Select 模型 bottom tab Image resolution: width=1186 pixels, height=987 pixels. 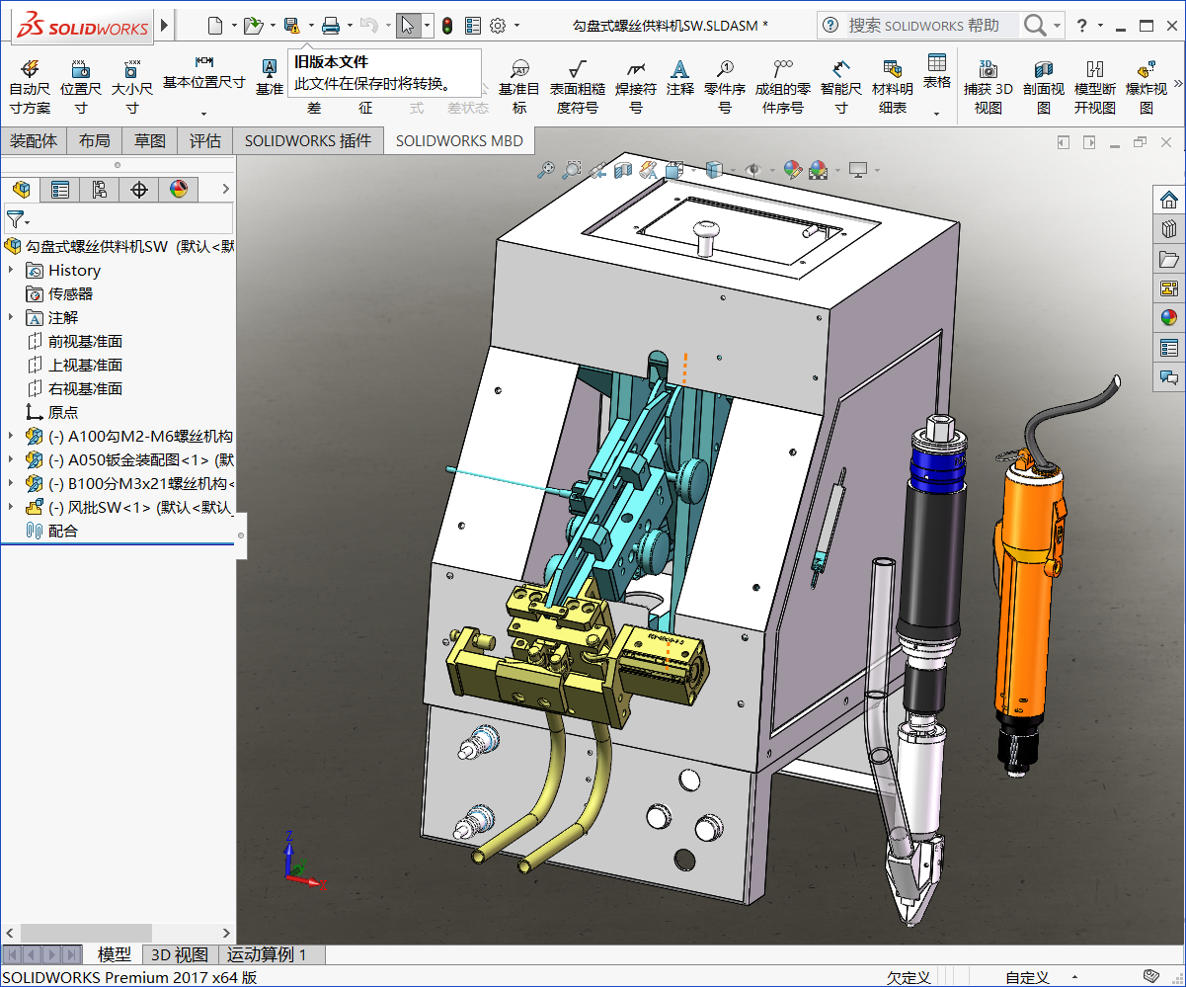click(114, 954)
